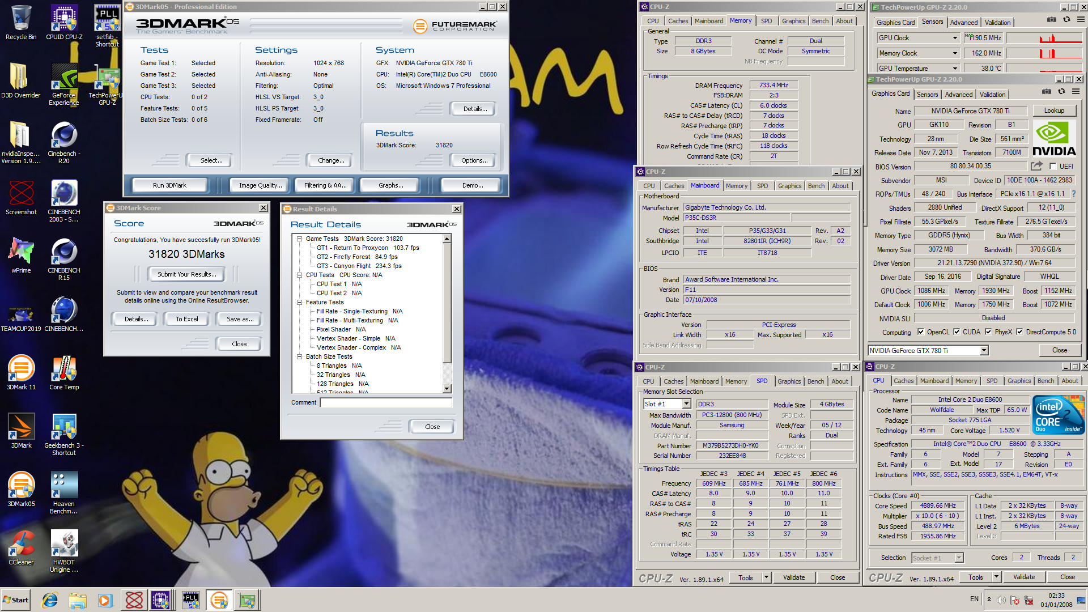Click GPU-Z refresh icon in Graphics Card window

coord(1061,92)
